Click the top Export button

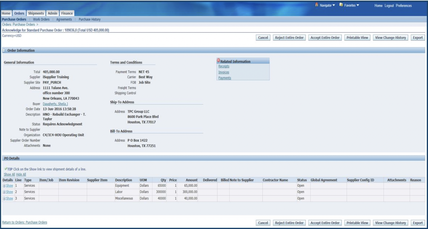(418, 38)
